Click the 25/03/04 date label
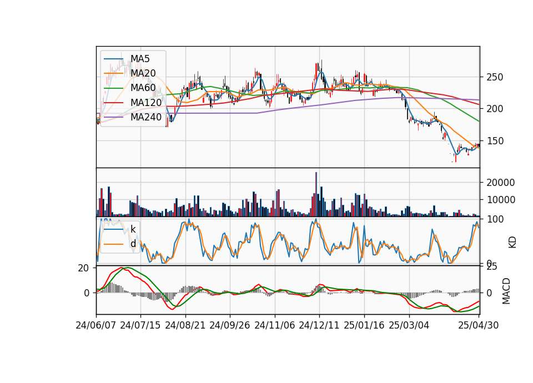This screenshot has height=383, width=533. click(x=409, y=325)
